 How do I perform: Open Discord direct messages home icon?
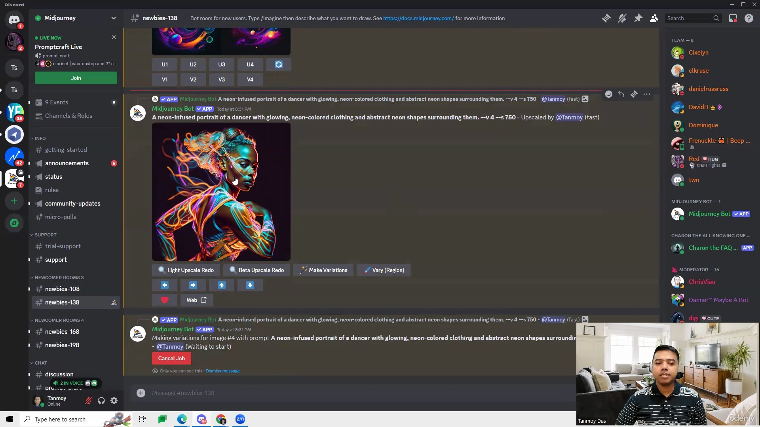(x=14, y=19)
